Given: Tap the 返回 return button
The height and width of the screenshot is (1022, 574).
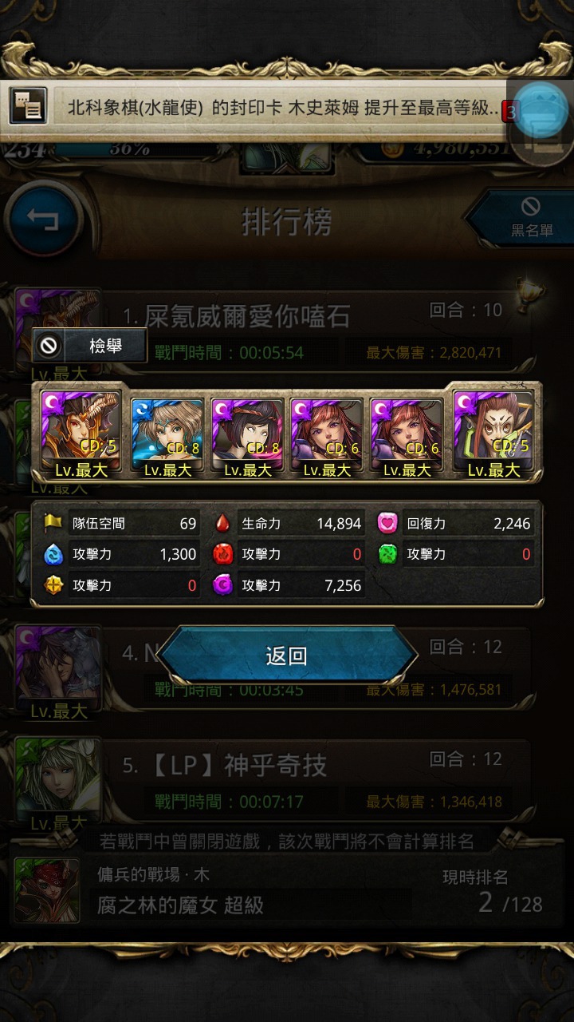Looking at the screenshot, I should point(287,656).
